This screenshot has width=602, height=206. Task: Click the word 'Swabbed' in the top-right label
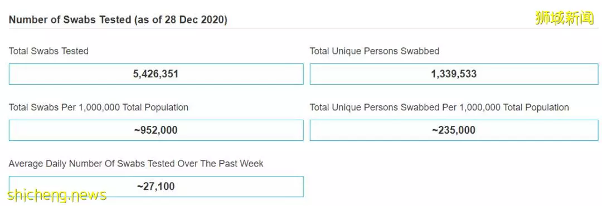[420, 51]
